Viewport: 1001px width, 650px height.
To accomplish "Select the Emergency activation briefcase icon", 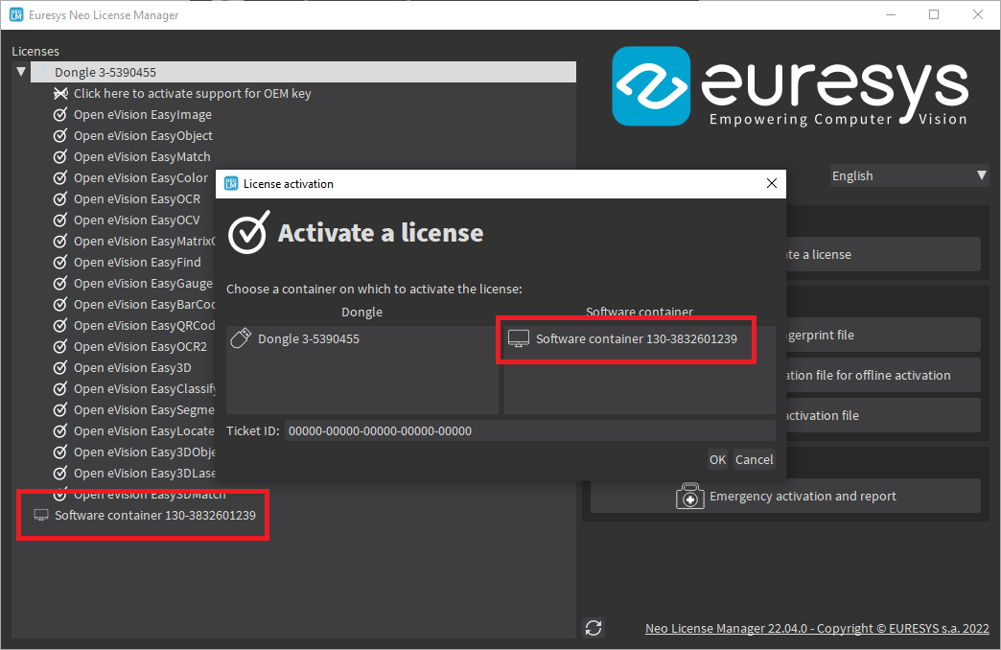I will coord(690,496).
